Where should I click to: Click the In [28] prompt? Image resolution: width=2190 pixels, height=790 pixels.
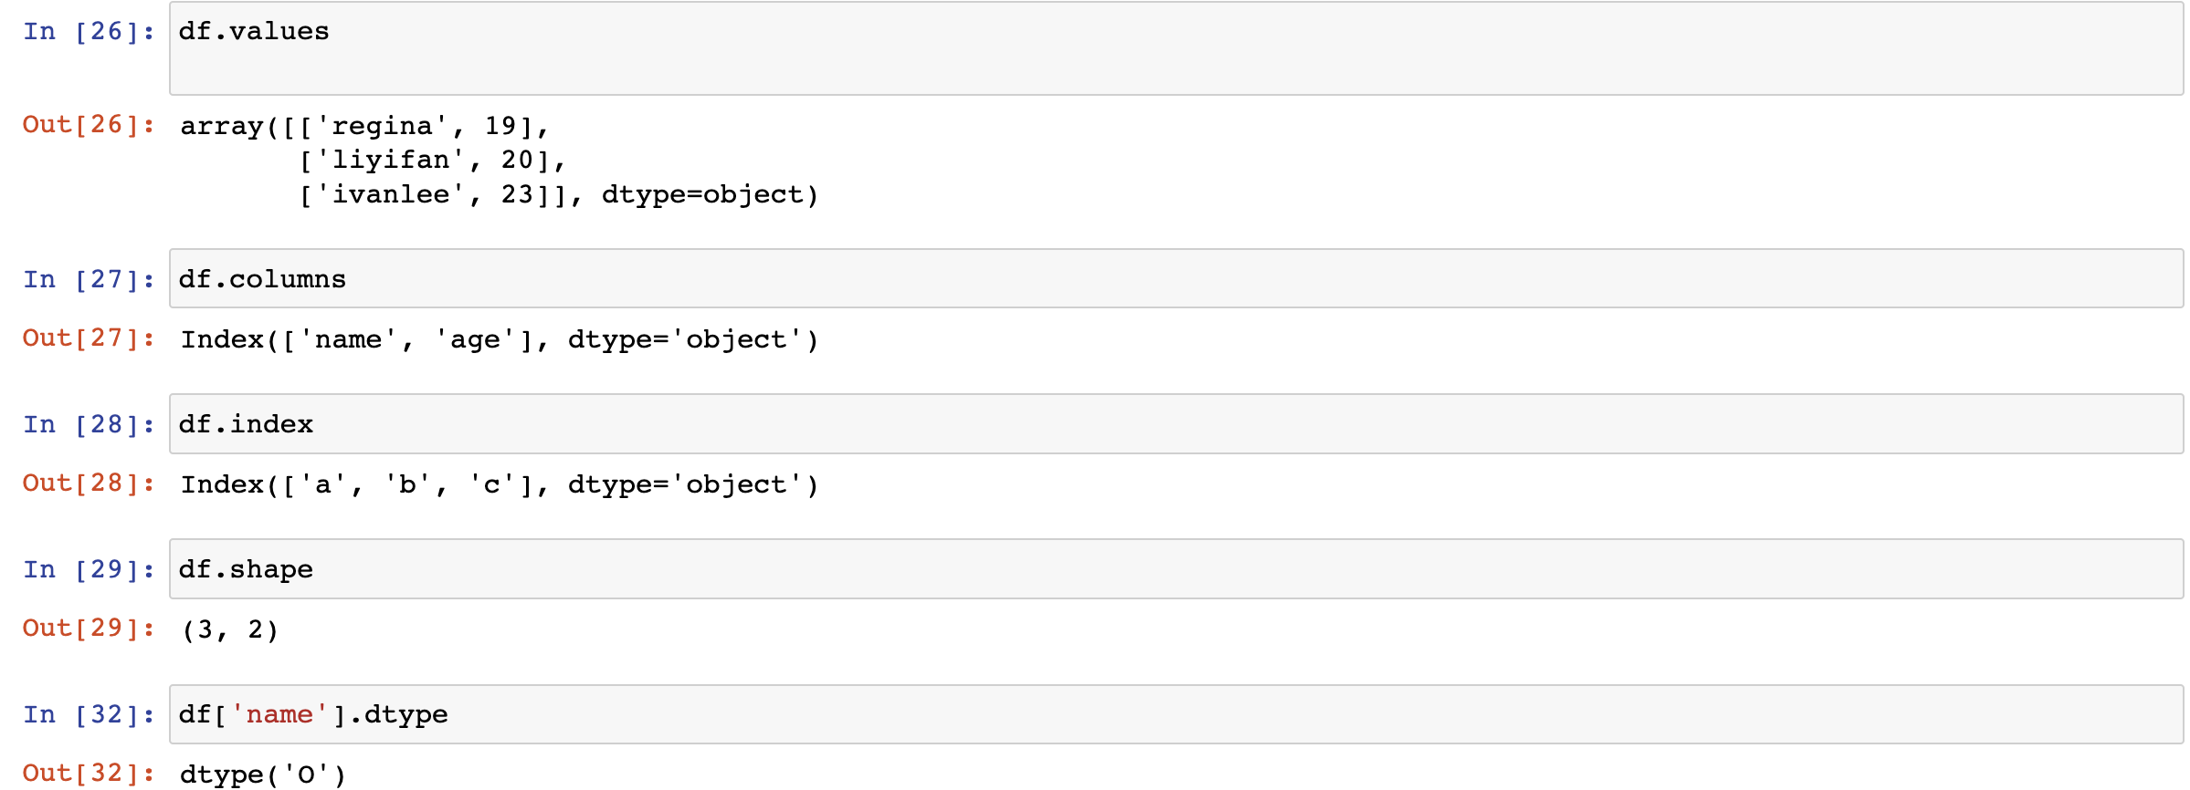pyautogui.click(x=89, y=424)
